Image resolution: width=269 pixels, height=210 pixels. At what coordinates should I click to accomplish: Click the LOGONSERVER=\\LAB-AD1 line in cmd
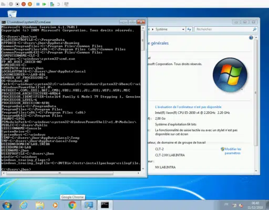(23, 75)
